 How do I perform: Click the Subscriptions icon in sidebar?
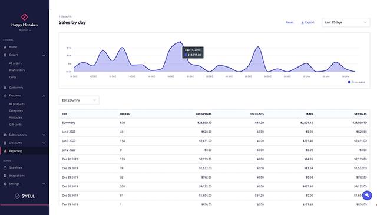pos(5,135)
